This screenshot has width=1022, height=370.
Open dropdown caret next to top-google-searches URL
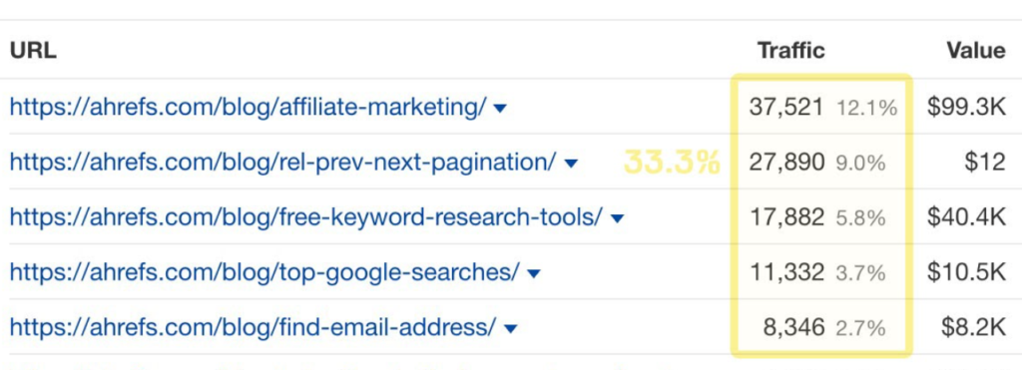click(x=533, y=274)
